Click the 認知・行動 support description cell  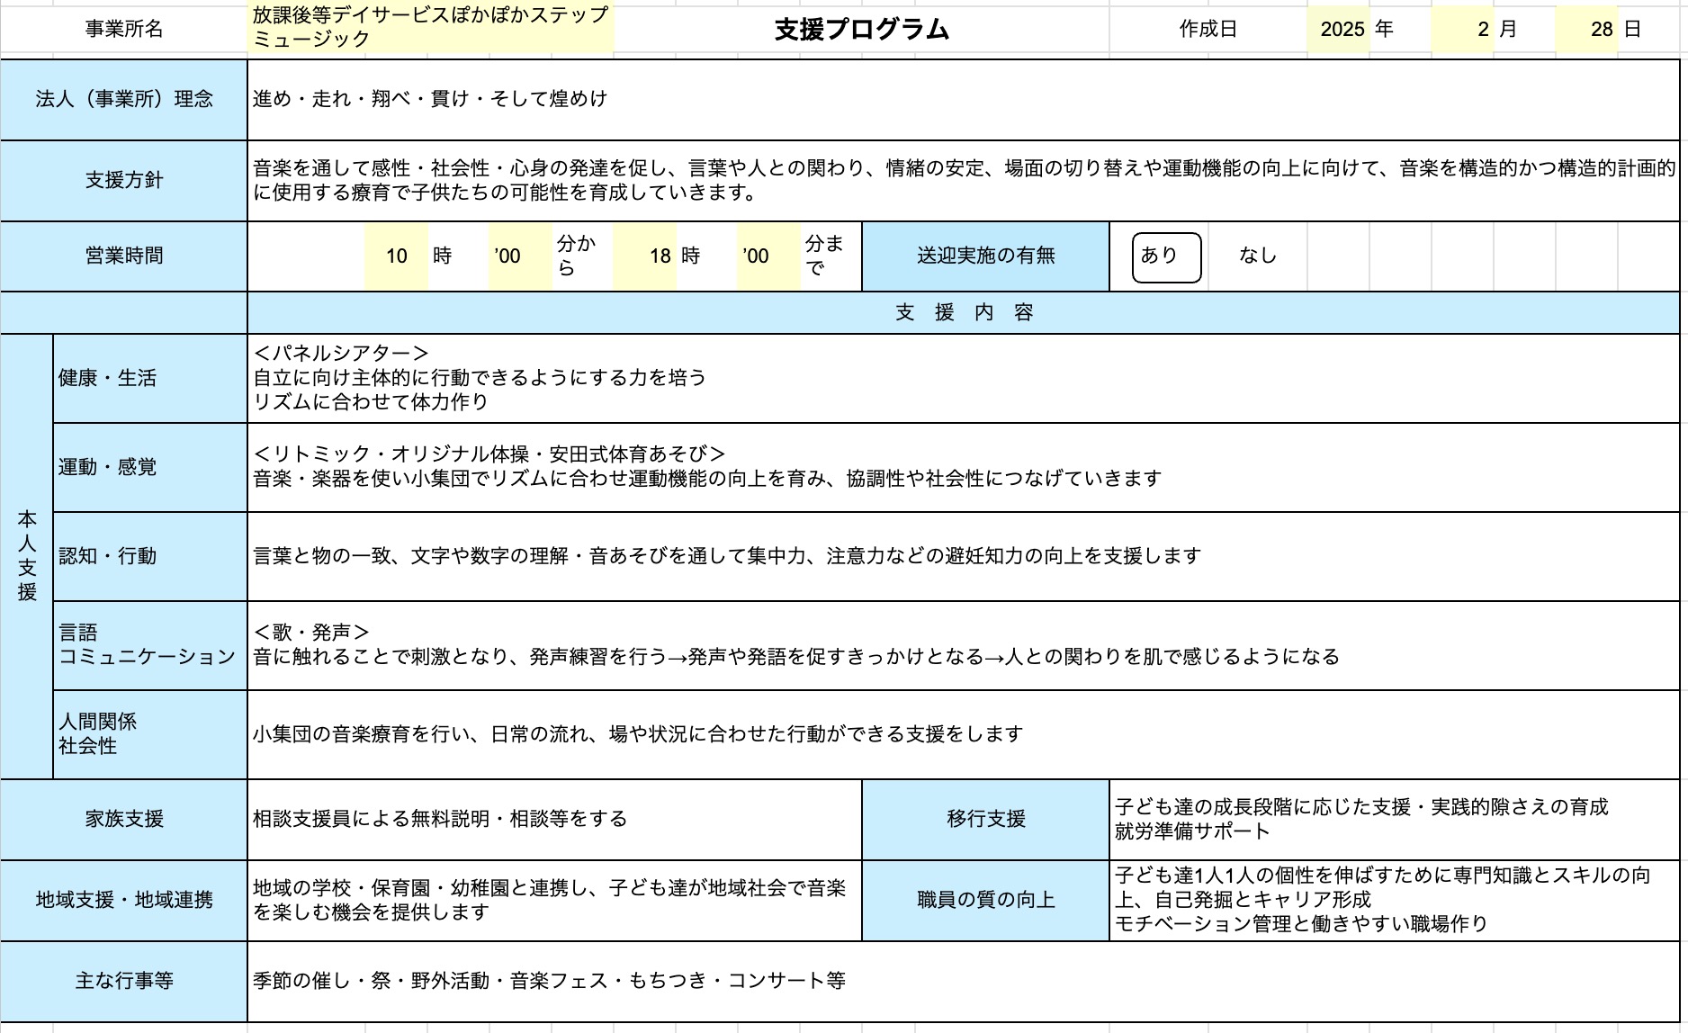coord(963,556)
